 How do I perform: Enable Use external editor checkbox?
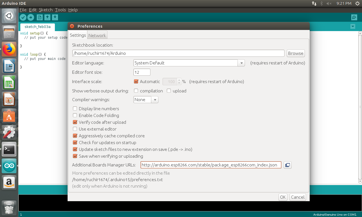coord(75,129)
